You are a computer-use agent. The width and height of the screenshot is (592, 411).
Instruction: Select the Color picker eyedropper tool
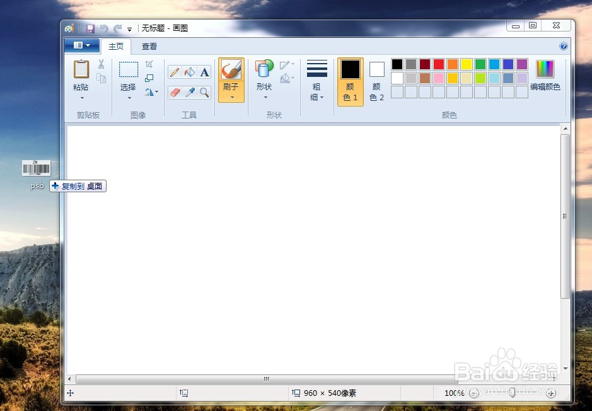[x=190, y=92]
